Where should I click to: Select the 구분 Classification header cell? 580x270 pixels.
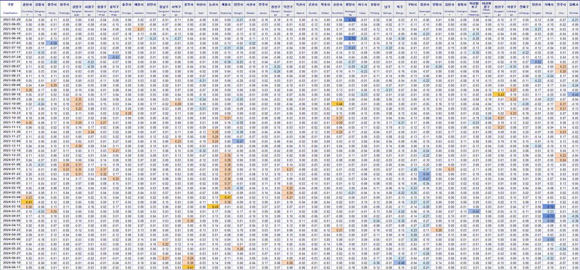coord(10,9)
